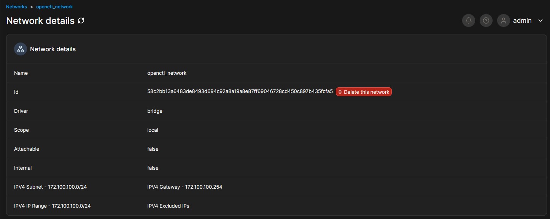
Task: Open the help question mark icon
Action: (x=486, y=20)
